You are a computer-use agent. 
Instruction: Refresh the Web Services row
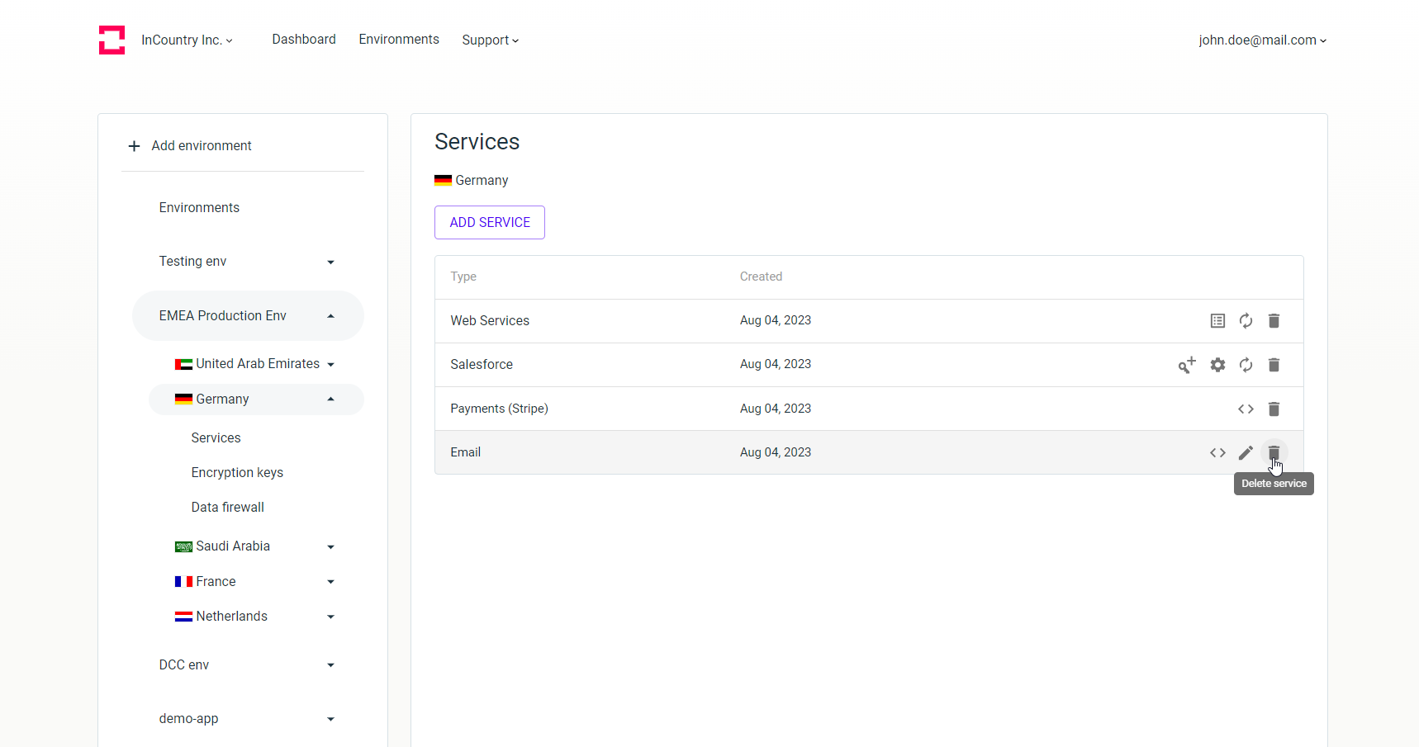tap(1246, 321)
